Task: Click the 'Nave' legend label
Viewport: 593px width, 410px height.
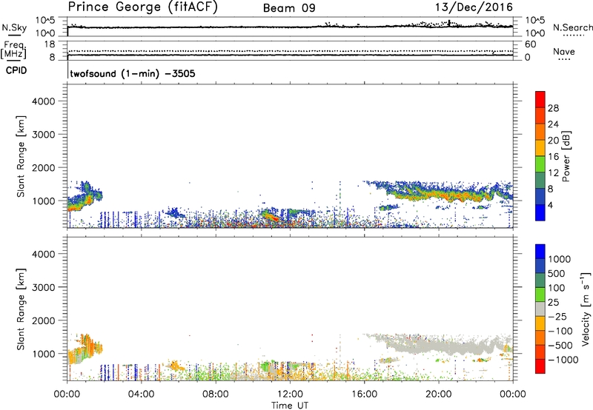Action: [564, 52]
